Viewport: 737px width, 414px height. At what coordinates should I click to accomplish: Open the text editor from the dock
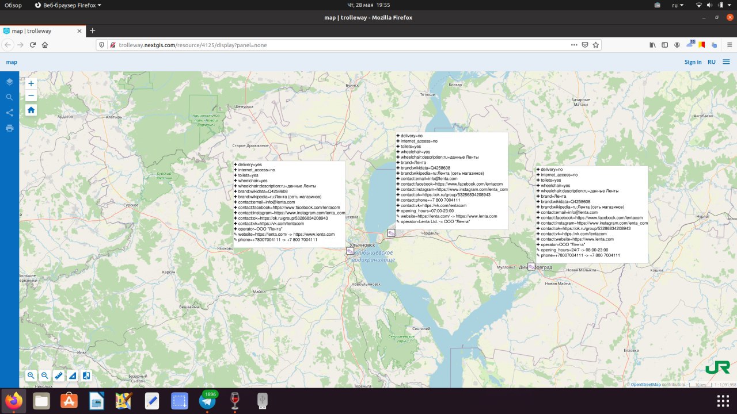tap(151, 401)
